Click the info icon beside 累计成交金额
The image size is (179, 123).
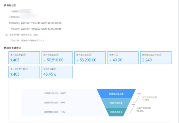coord(90,55)
